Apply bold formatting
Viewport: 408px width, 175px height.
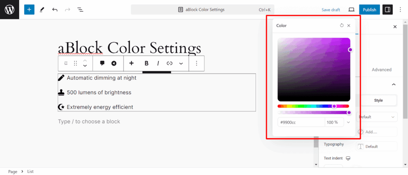(x=147, y=63)
